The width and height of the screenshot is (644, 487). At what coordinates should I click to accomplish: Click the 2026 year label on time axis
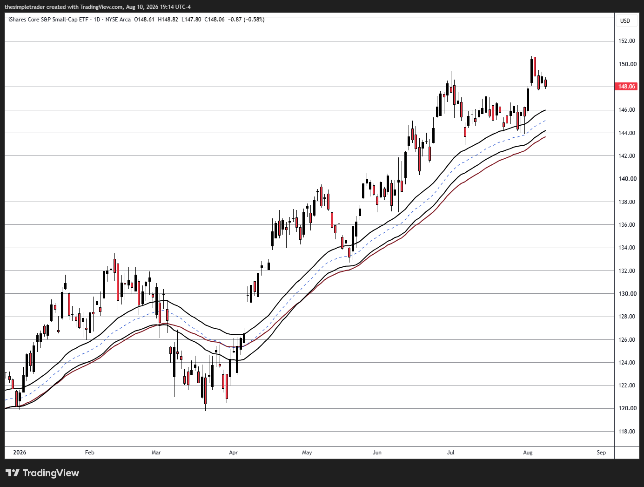[20, 453]
